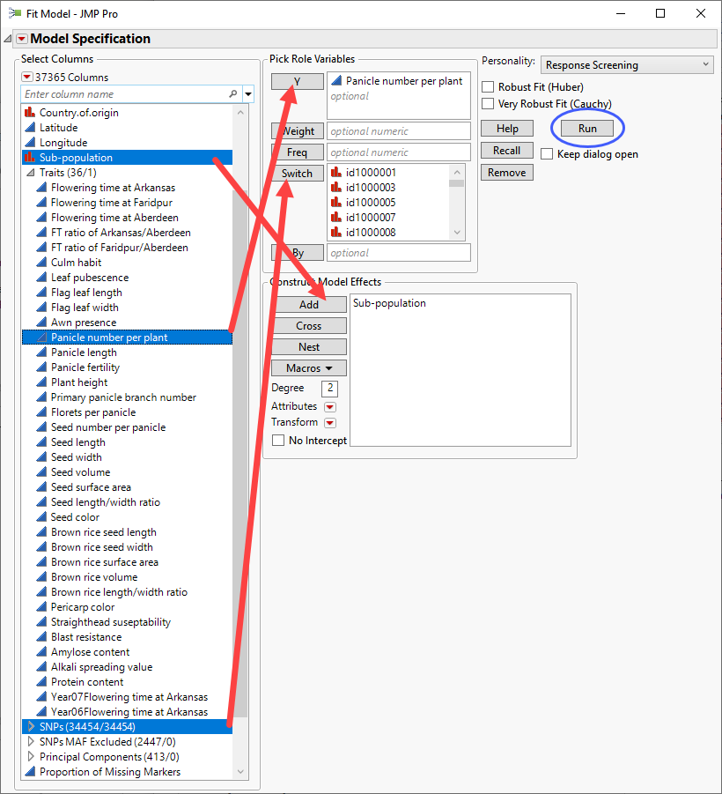Screen dimensions: 722x794
Task: Click the Blast resistance column icon
Action: [x=41, y=636]
